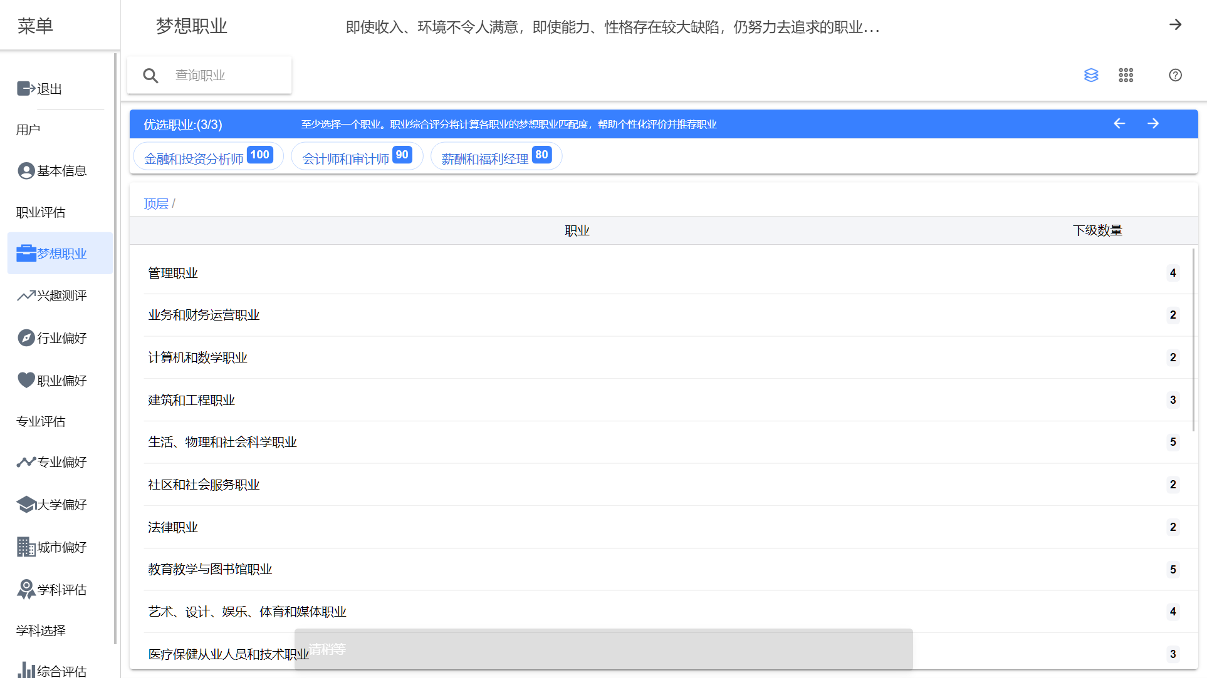1207x678 pixels.
Task: Open the 专业偏好 chart icon
Action: 26,462
